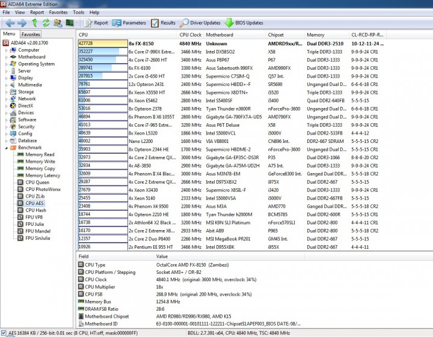Open the File menu
Viewport: 433px width, 337px height.
click(x=6, y=13)
